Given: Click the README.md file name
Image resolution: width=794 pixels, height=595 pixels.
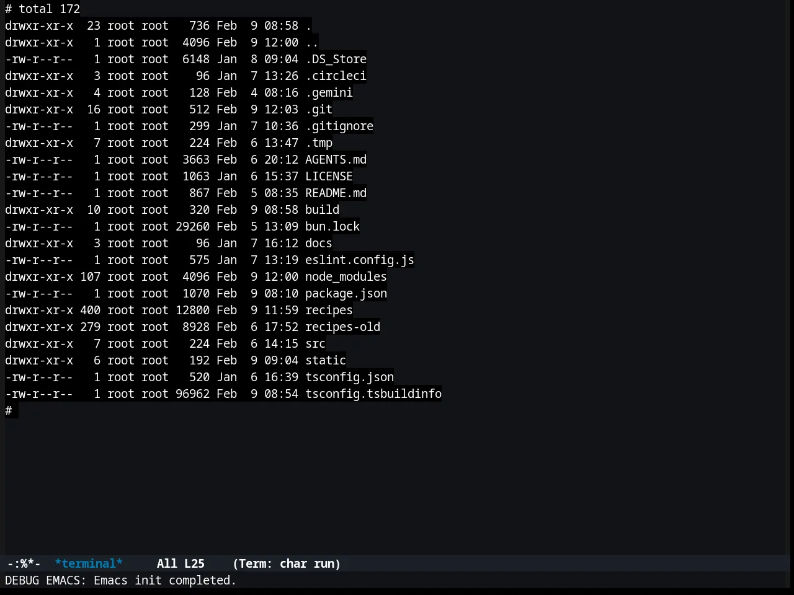Looking at the screenshot, I should 336,193.
